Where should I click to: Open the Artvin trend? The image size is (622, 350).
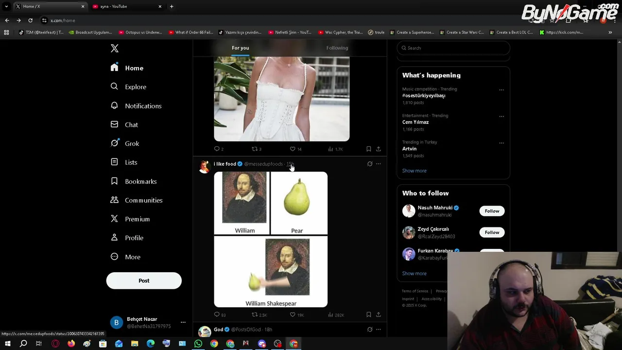[x=409, y=149]
